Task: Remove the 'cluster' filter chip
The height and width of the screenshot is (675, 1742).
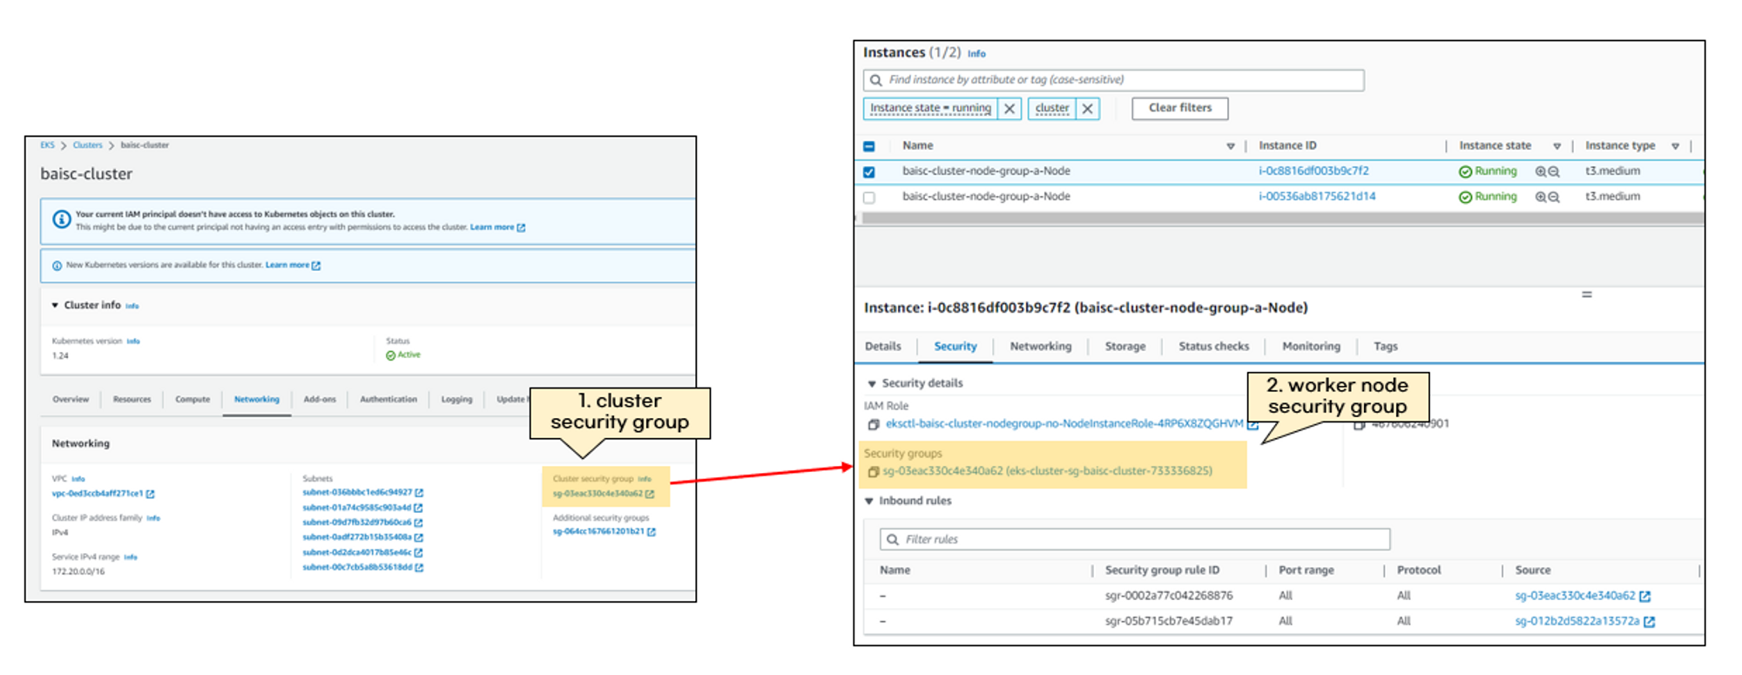Action: point(1087,109)
